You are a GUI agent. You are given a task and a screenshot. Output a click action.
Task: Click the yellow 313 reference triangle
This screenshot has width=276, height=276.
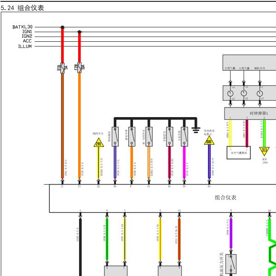[x=264, y=152]
